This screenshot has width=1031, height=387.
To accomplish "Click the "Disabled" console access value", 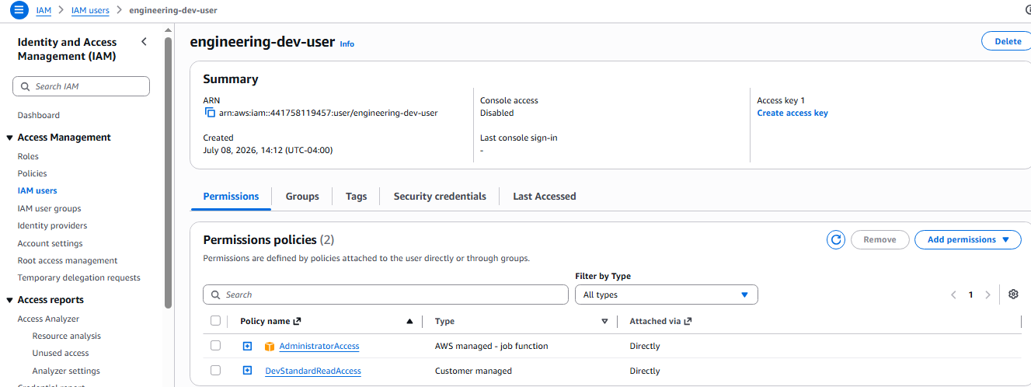I will click(497, 113).
